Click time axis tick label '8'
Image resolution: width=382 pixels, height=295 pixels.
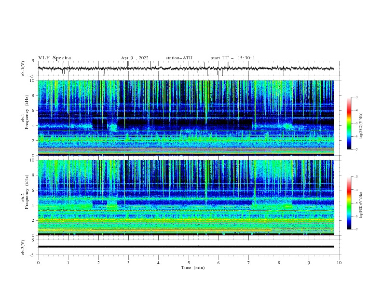click(279, 263)
